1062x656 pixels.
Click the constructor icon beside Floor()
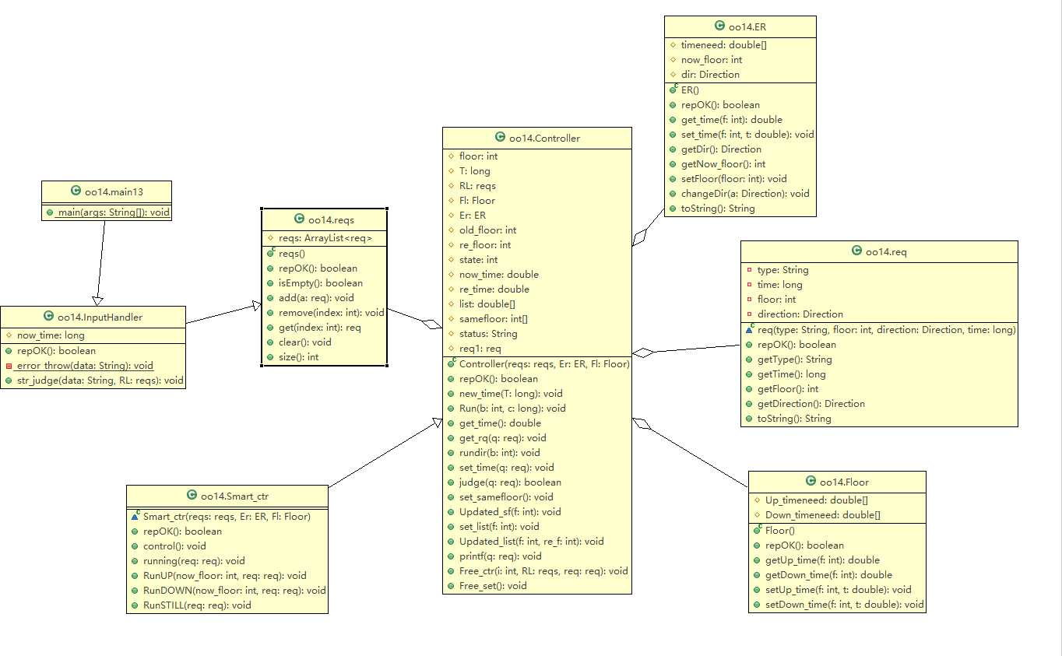click(758, 530)
